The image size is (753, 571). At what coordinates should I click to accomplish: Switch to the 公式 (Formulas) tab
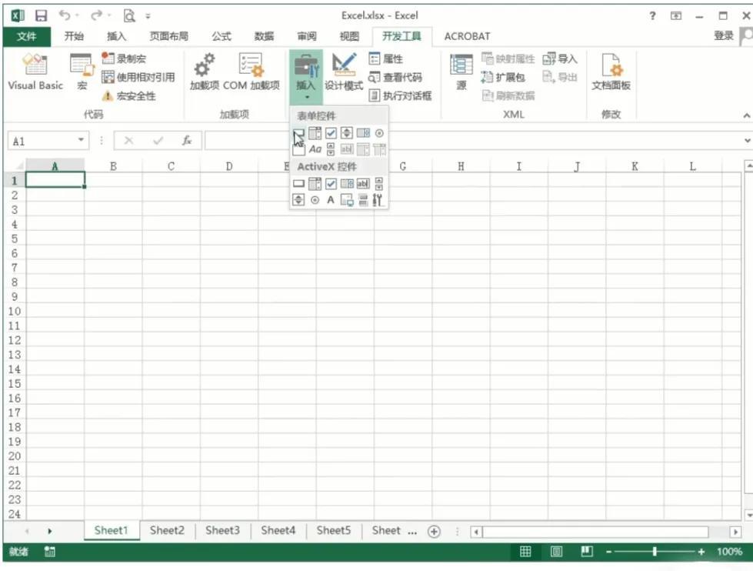222,36
